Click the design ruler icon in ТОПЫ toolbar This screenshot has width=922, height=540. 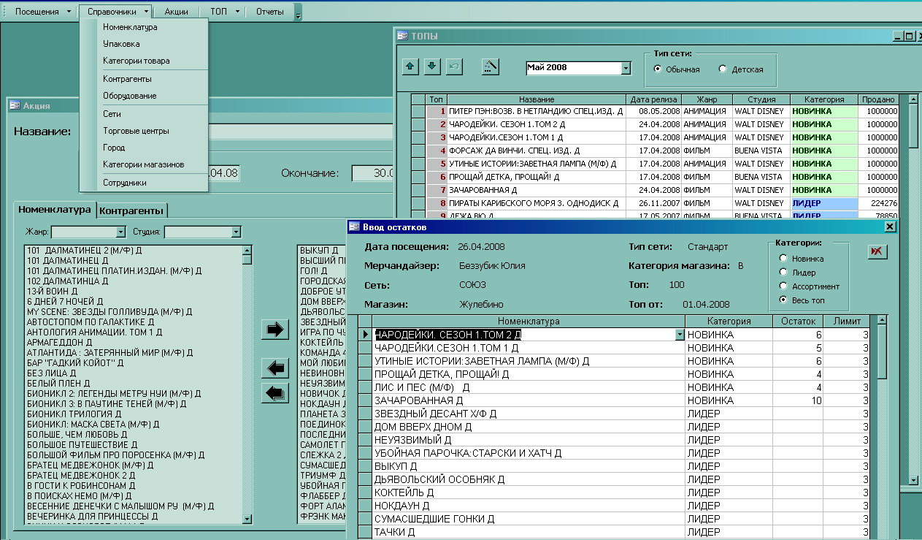(491, 66)
